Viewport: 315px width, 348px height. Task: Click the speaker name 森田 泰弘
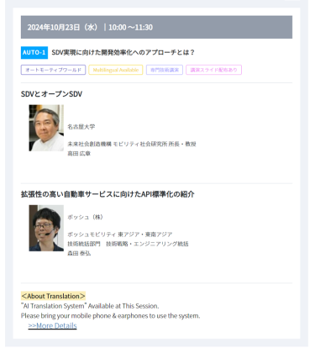pos(79,253)
